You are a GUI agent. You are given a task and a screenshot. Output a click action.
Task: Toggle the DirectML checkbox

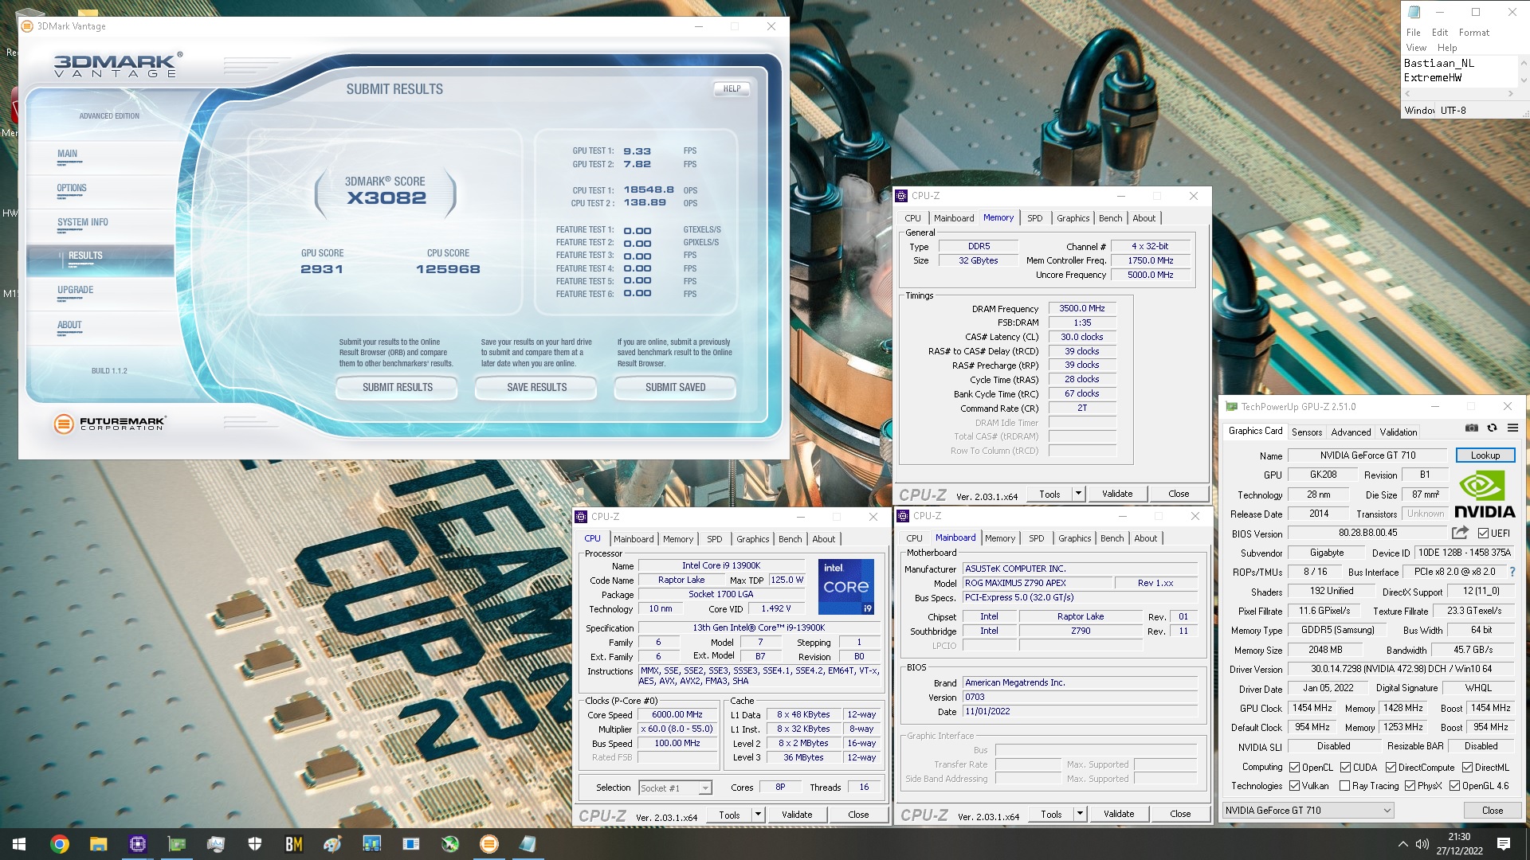click(x=1467, y=768)
